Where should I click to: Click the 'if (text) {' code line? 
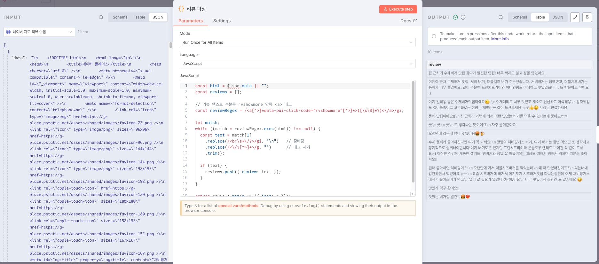214,166
